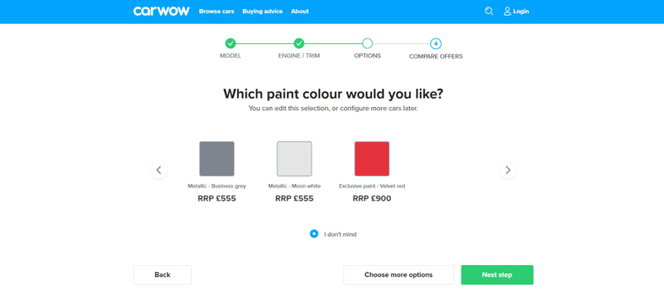Click the Login link text
The image size is (664, 305).
click(521, 12)
